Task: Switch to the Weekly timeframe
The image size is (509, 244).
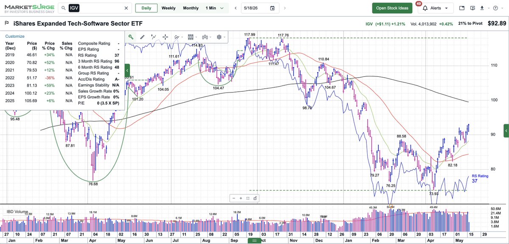Action: pyautogui.click(x=169, y=8)
